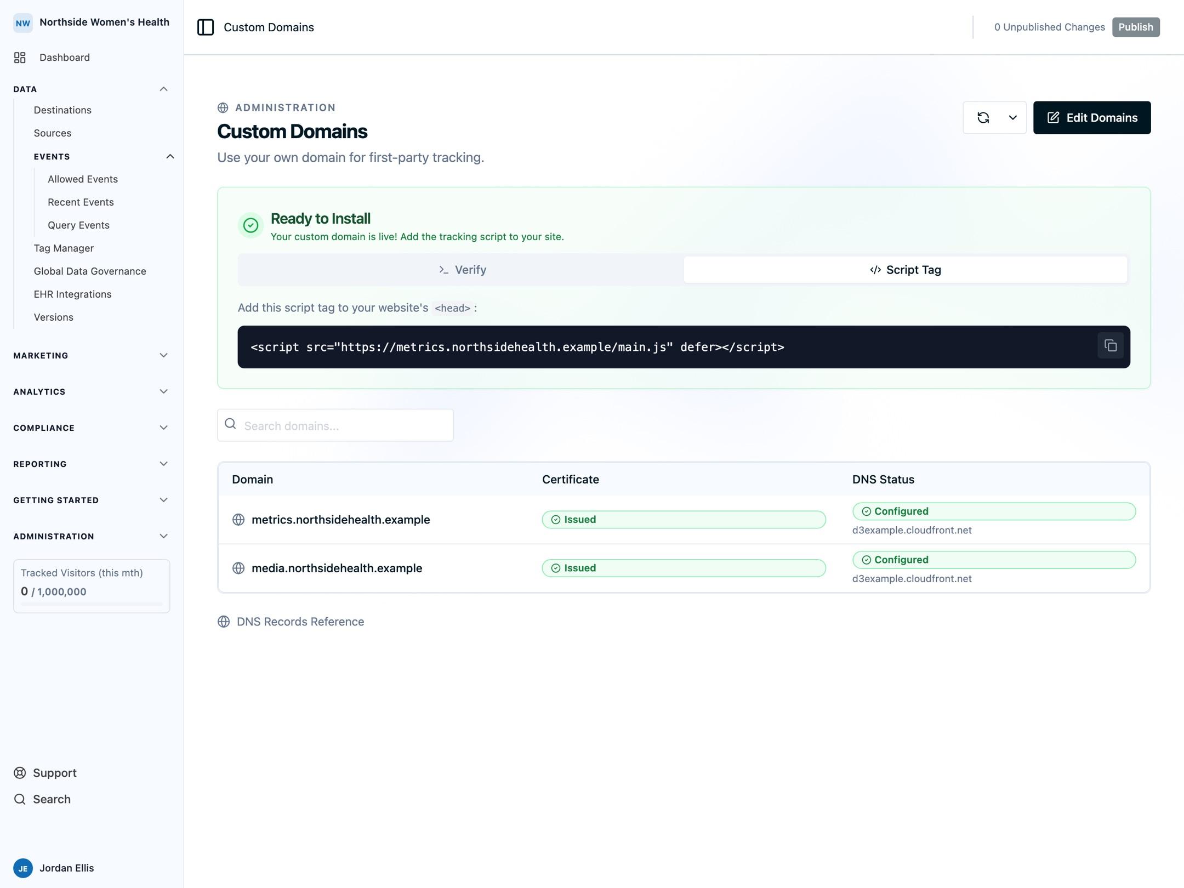Open Destinations in the sidebar
Image resolution: width=1184 pixels, height=888 pixels.
pyautogui.click(x=62, y=110)
